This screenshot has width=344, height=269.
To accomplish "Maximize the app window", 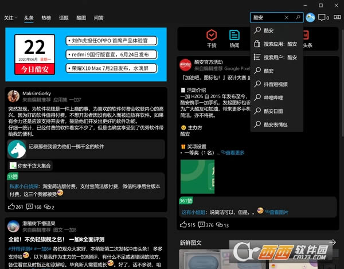I will [x=320, y=5].
